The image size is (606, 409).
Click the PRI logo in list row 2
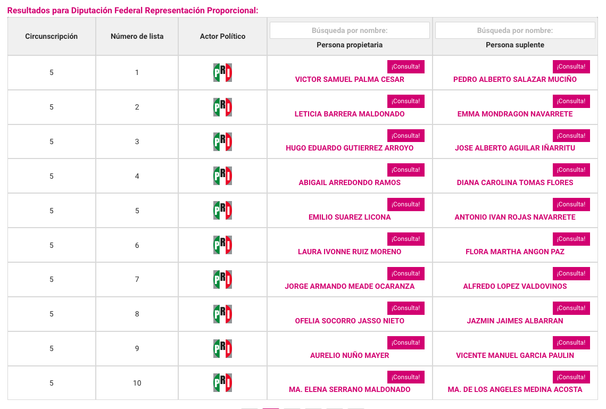[222, 107]
